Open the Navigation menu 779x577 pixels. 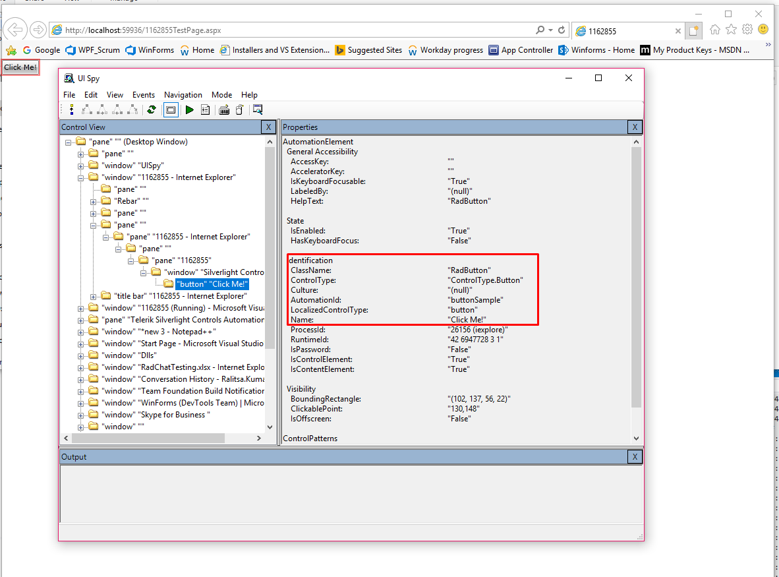[x=183, y=95]
